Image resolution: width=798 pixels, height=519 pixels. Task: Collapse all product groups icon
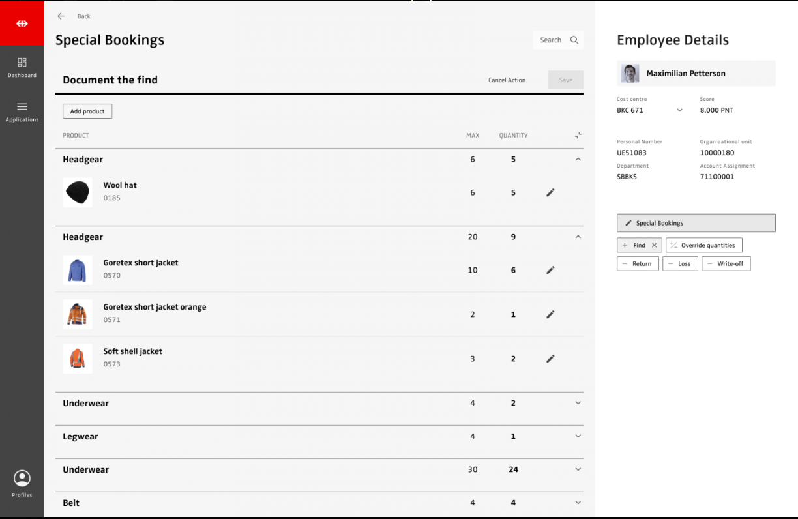tap(578, 136)
